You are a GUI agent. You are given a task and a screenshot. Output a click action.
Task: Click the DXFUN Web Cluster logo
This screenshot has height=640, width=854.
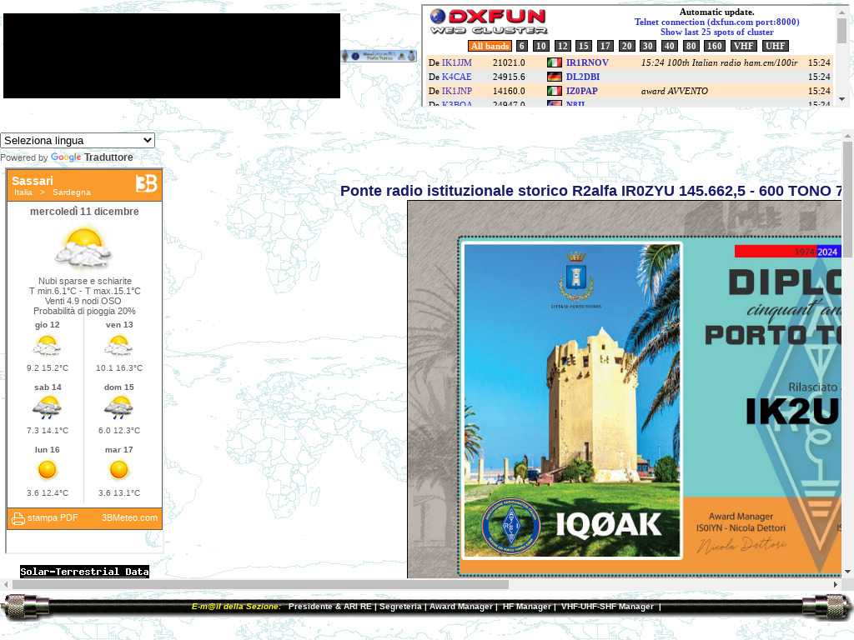click(x=488, y=22)
